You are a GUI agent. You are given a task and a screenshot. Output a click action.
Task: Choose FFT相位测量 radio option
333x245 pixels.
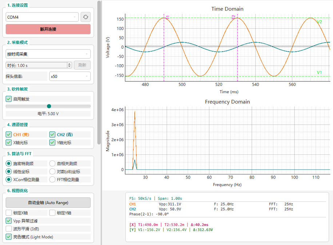click(x=52, y=180)
